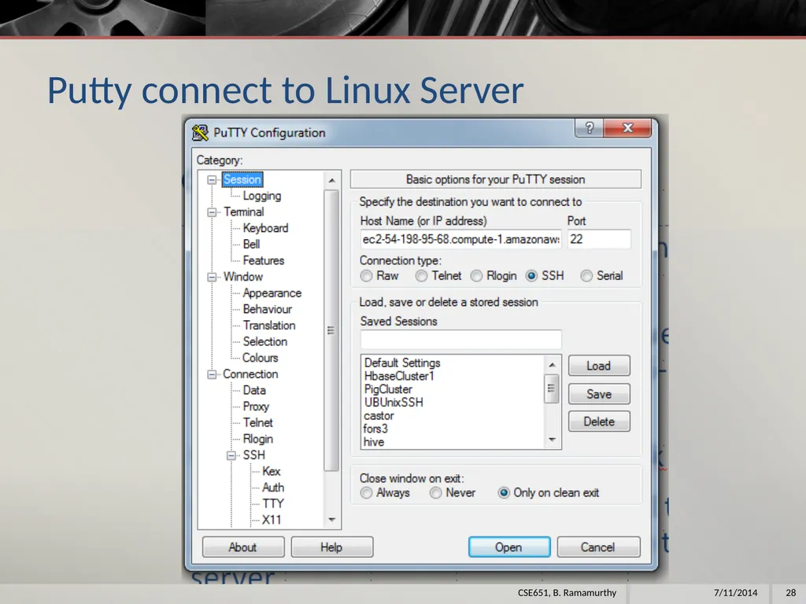Open the Bell category
The height and width of the screenshot is (604, 806).
pos(251,244)
